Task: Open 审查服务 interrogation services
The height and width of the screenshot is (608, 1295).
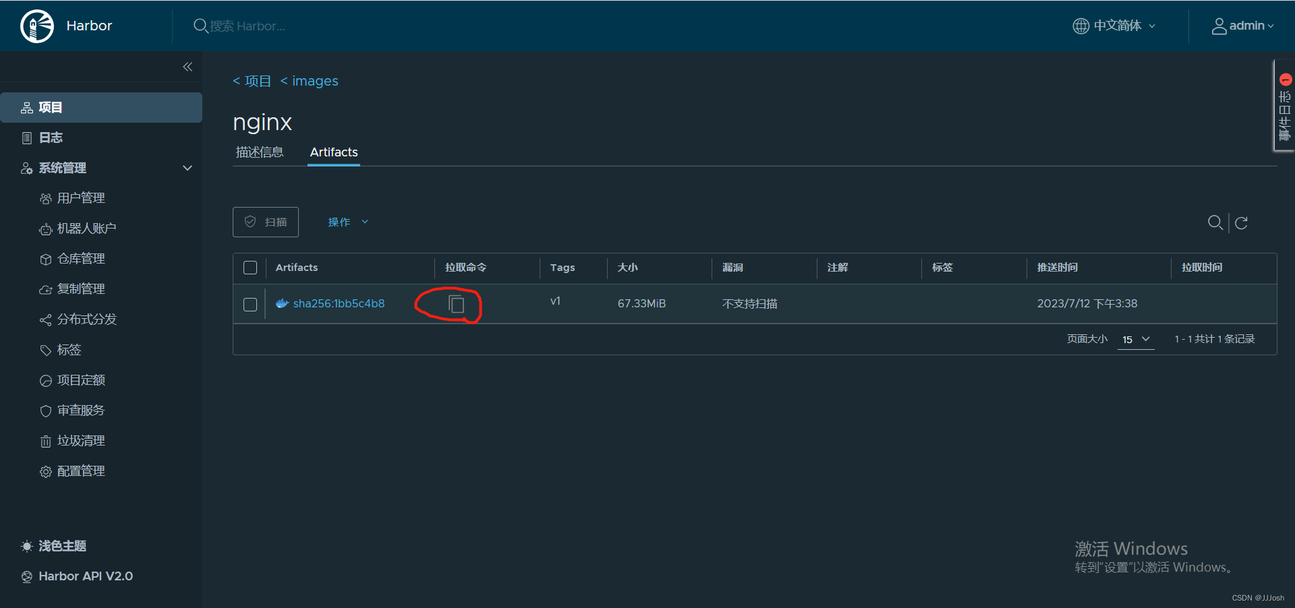Action: click(81, 411)
